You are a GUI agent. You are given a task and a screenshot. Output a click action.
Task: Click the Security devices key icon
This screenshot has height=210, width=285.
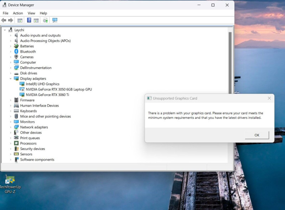[16, 149]
